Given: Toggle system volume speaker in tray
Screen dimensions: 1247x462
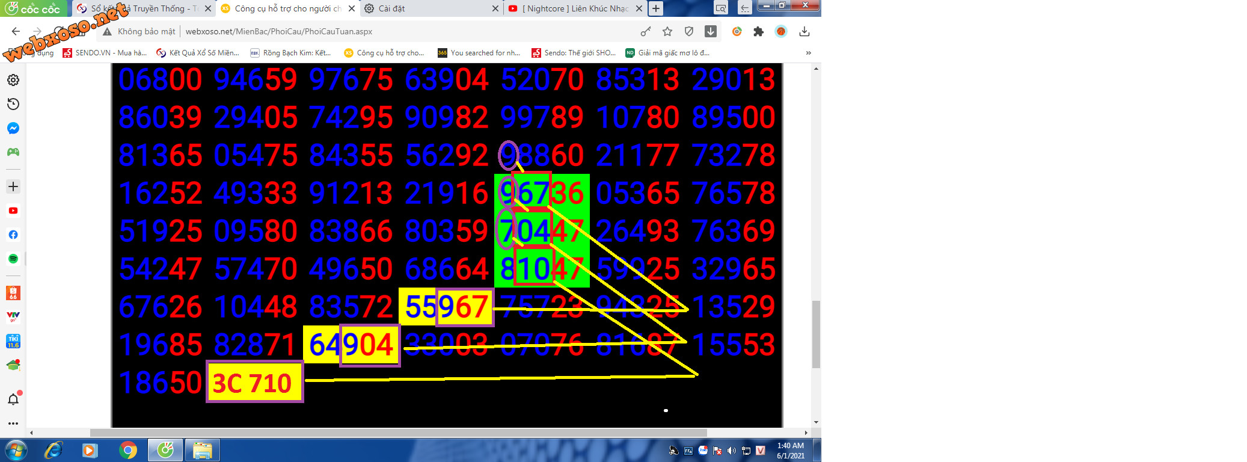Looking at the screenshot, I should tap(732, 451).
